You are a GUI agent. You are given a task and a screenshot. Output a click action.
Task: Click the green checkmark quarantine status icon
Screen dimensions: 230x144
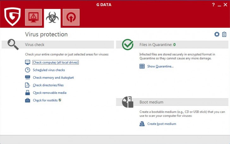click(x=128, y=45)
